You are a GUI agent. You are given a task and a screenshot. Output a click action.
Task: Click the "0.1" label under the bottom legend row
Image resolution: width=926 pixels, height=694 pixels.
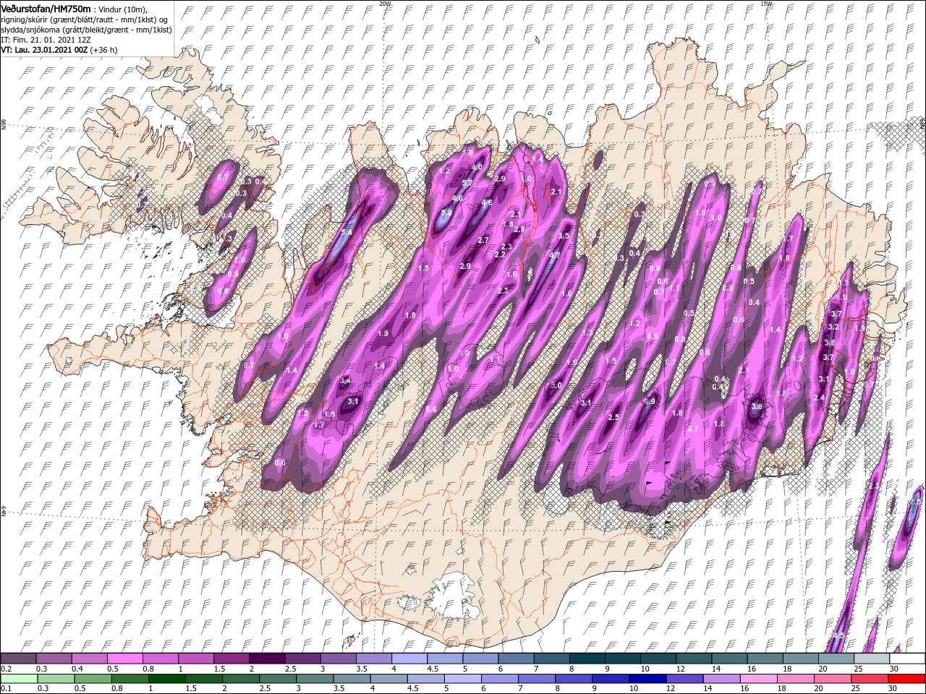(6, 690)
